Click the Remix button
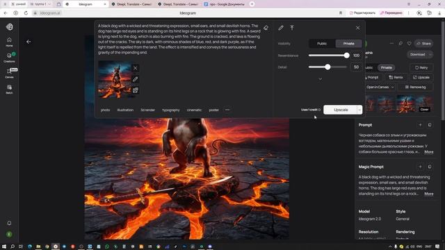445x250 pixels. point(396,77)
